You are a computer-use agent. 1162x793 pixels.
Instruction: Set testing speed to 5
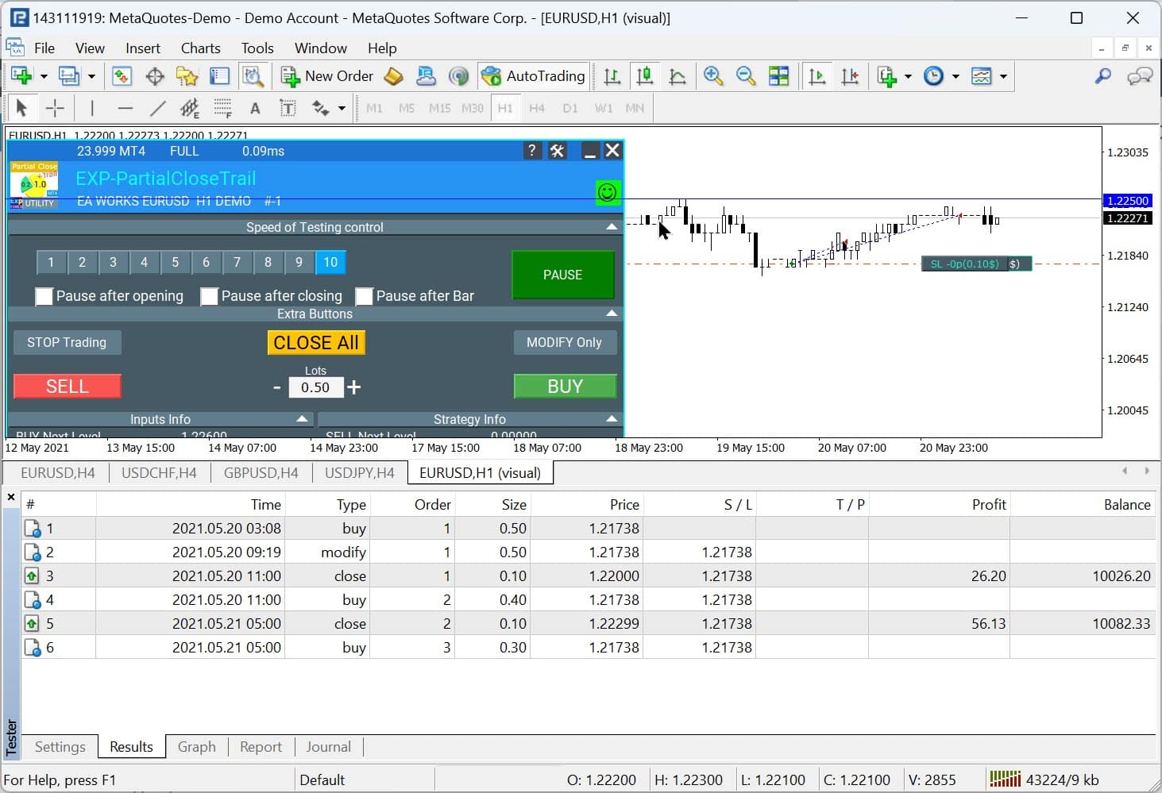pyautogui.click(x=175, y=262)
